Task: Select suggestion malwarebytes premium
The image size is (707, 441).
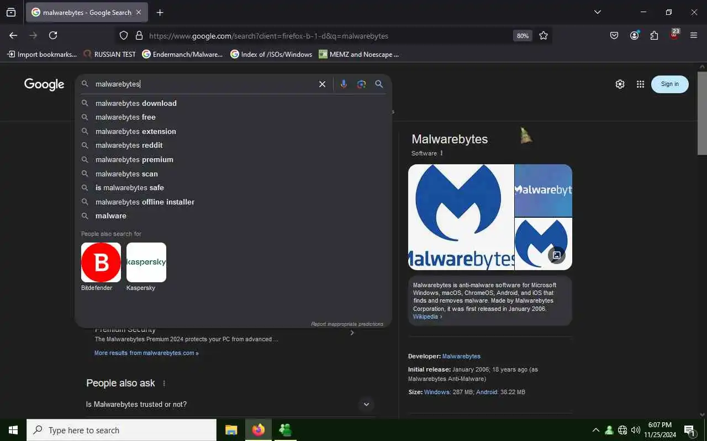Action: [233, 159]
